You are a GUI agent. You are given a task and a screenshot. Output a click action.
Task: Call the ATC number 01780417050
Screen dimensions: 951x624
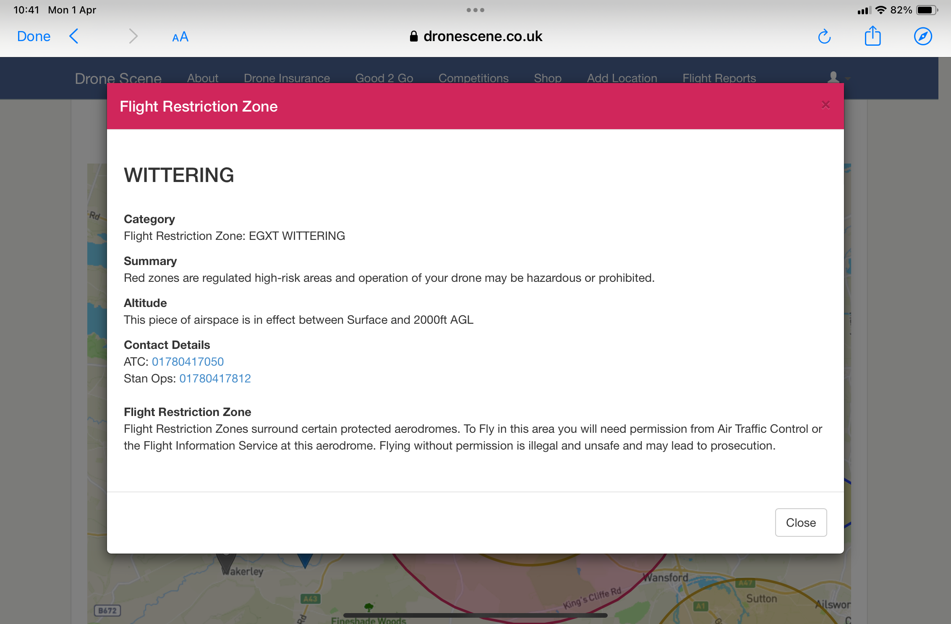tap(188, 361)
